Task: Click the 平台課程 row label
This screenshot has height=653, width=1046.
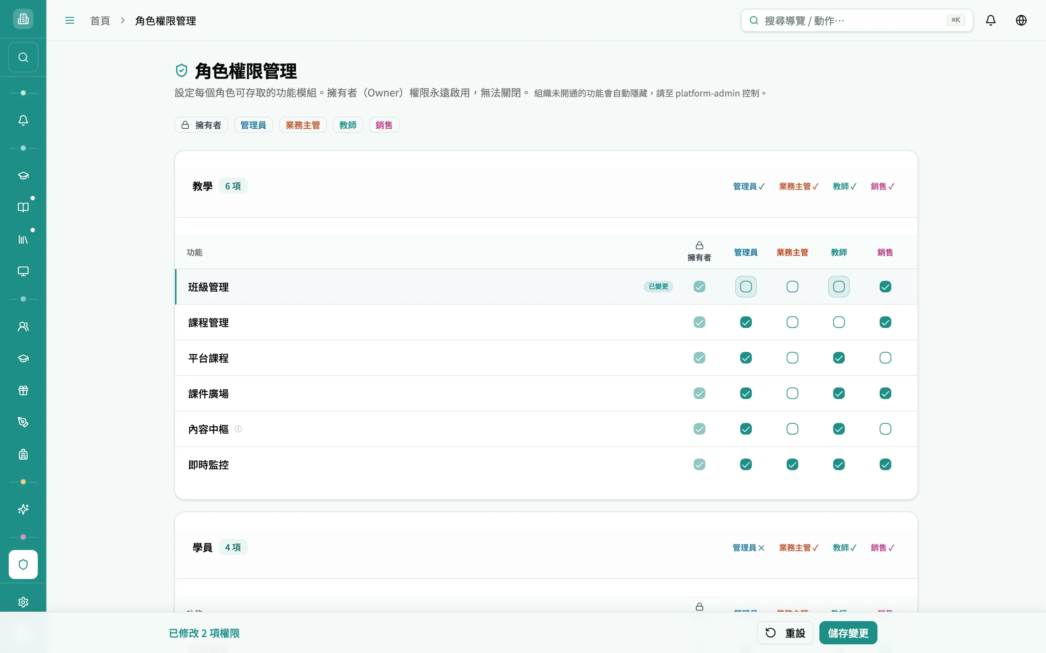Action: click(208, 358)
